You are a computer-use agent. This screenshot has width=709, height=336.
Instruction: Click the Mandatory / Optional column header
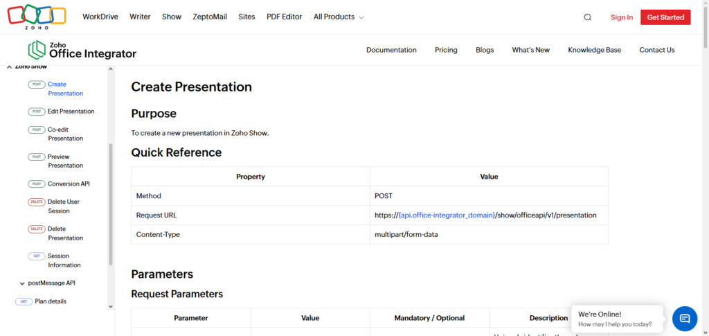pos(429,318)
